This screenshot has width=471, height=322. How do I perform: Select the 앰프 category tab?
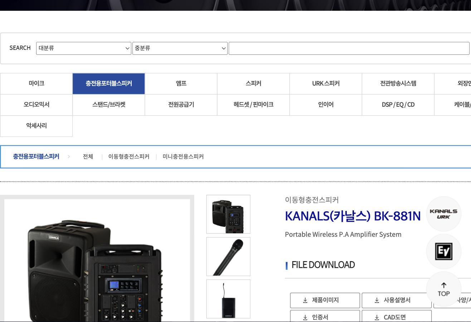click(x=181, y=84)
